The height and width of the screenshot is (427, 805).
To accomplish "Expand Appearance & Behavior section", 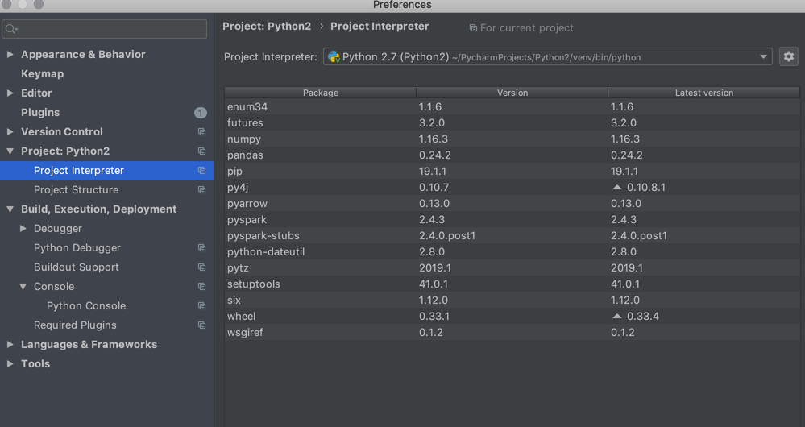I will tap(10, 55).
